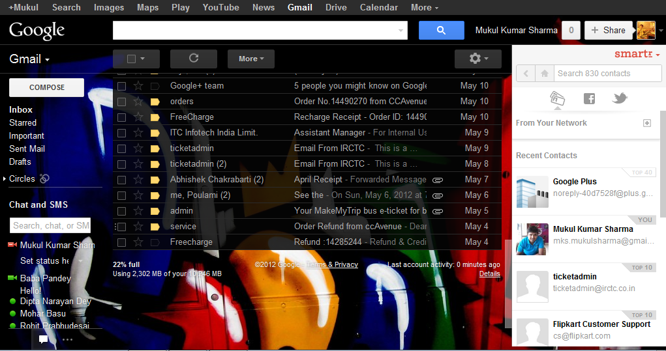Expand the Gmail product switcher dropdown

(29, 59)
